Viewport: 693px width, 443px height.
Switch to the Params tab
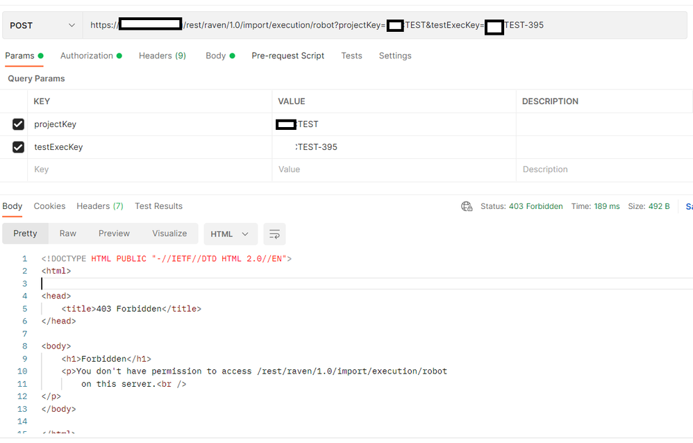tap(24, 56)
